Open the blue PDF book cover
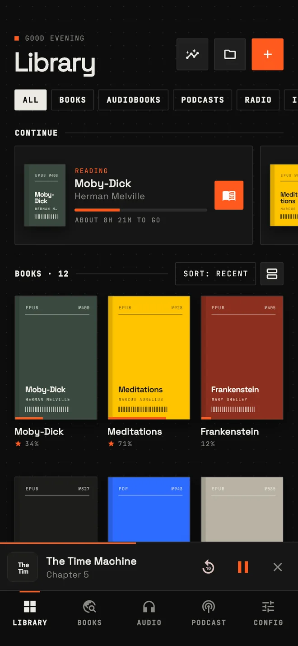Image resolution: width=298 pixels, height=646 pixels. pos(149,509)
